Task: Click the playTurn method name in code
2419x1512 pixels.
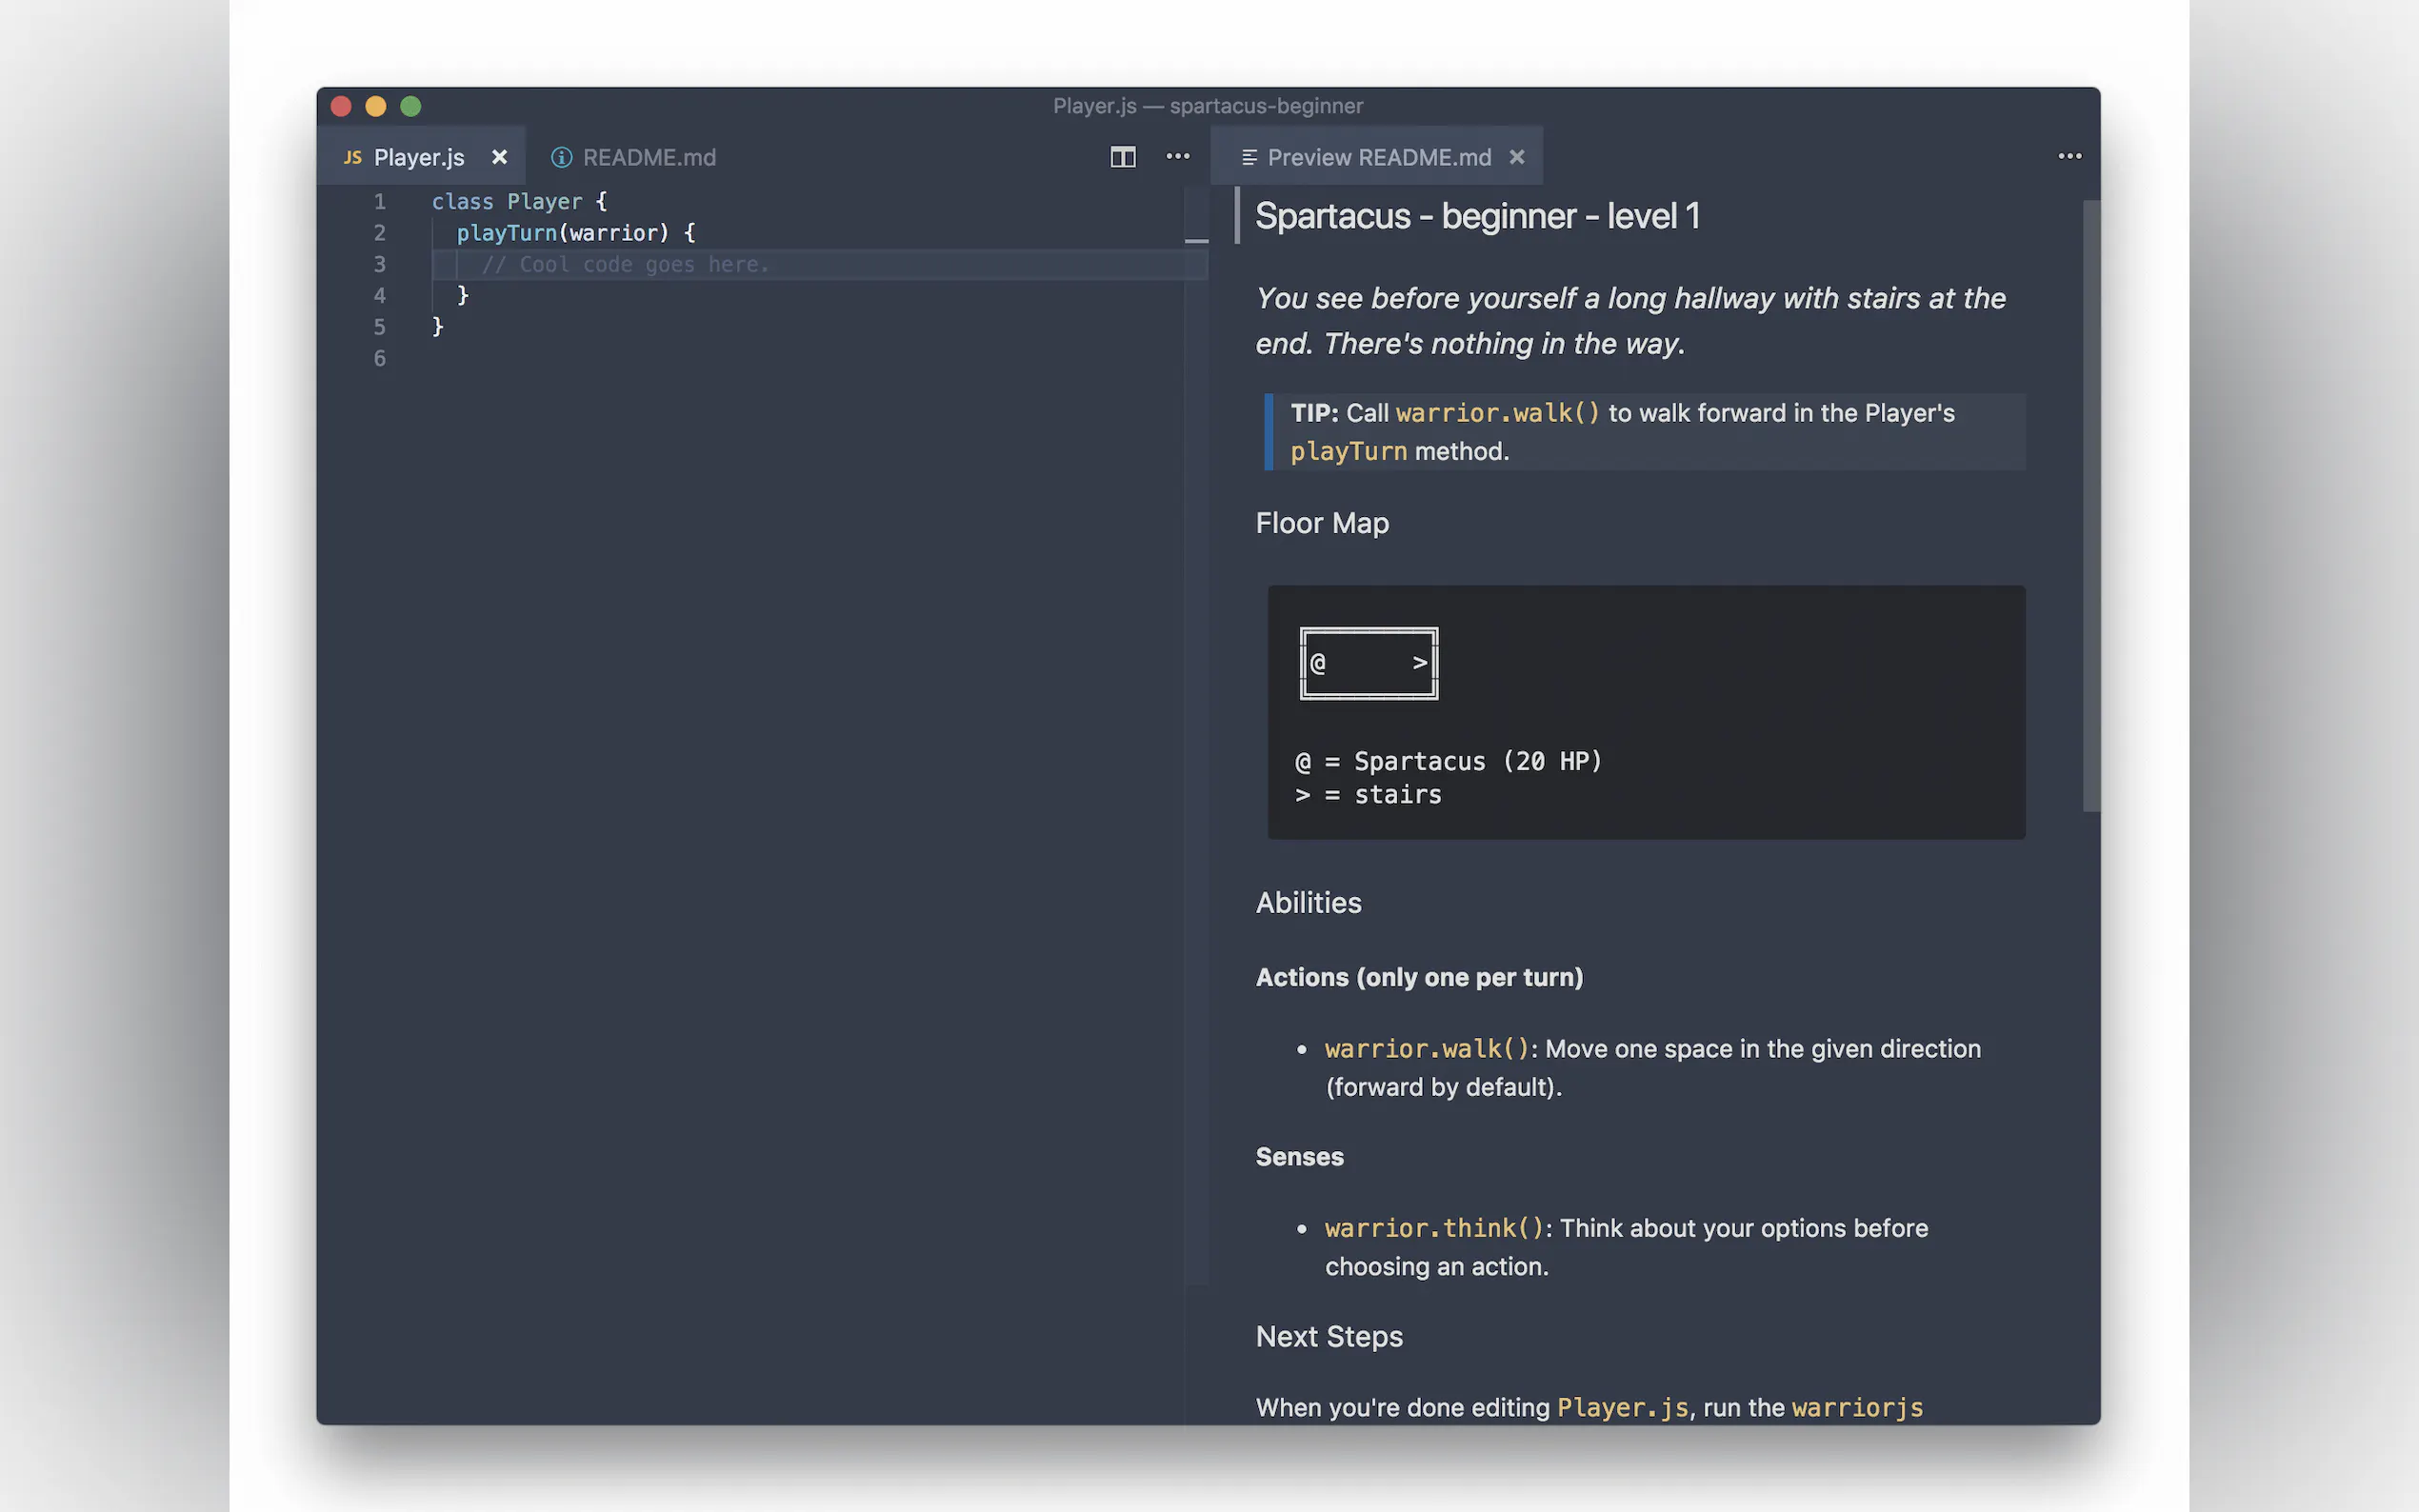Action: coord(506,233)
